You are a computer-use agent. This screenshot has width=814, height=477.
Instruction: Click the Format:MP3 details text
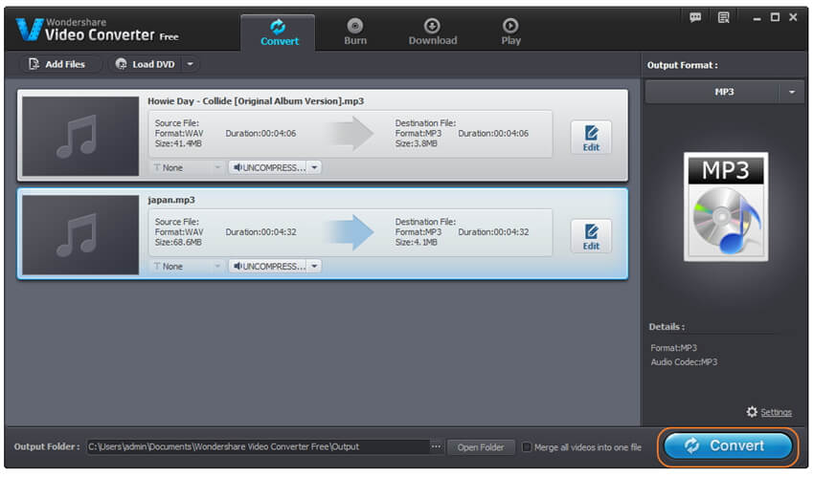coord(673,348)
